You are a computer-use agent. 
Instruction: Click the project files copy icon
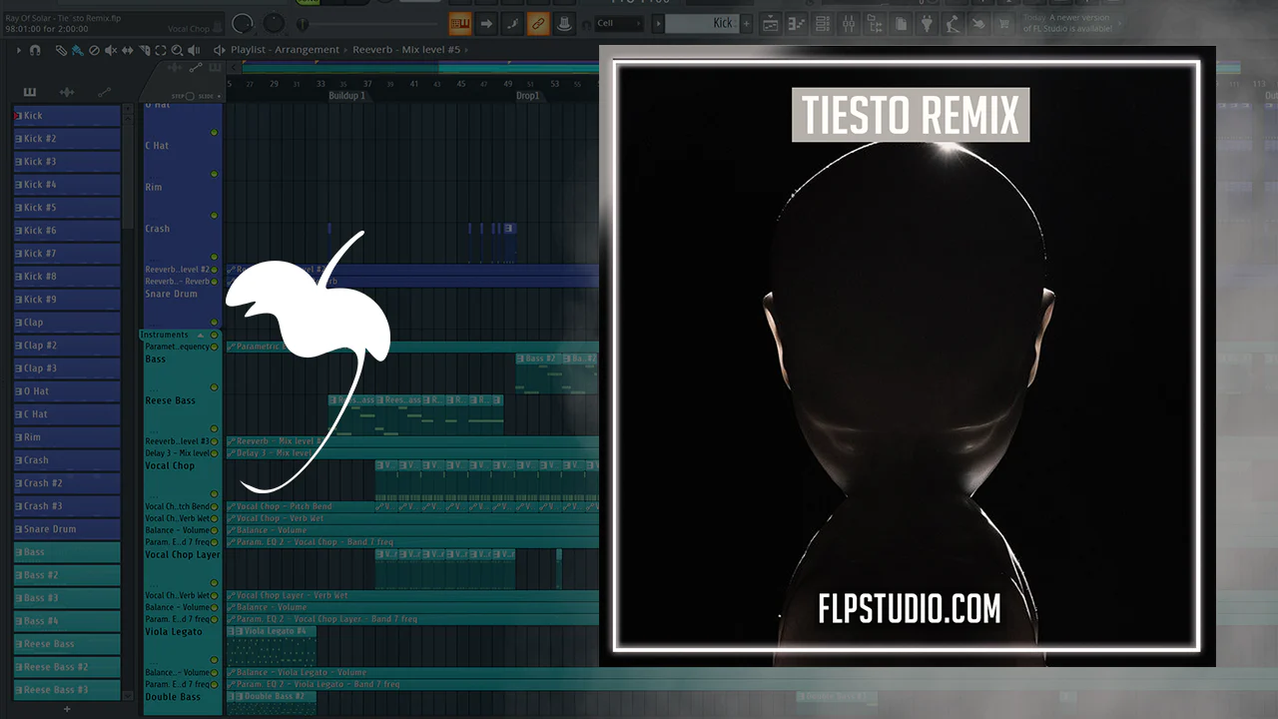(x=901, y=23)
